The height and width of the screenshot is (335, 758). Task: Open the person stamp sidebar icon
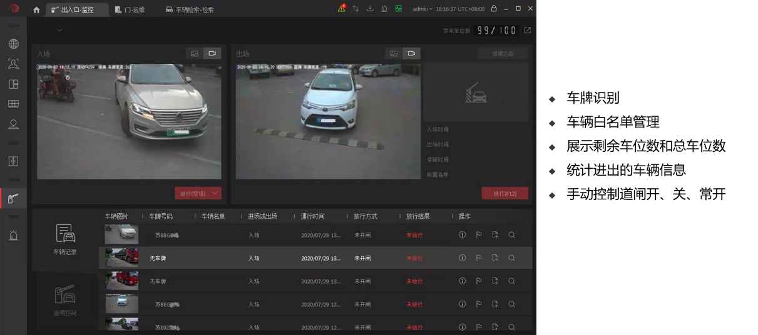[13, 124]
